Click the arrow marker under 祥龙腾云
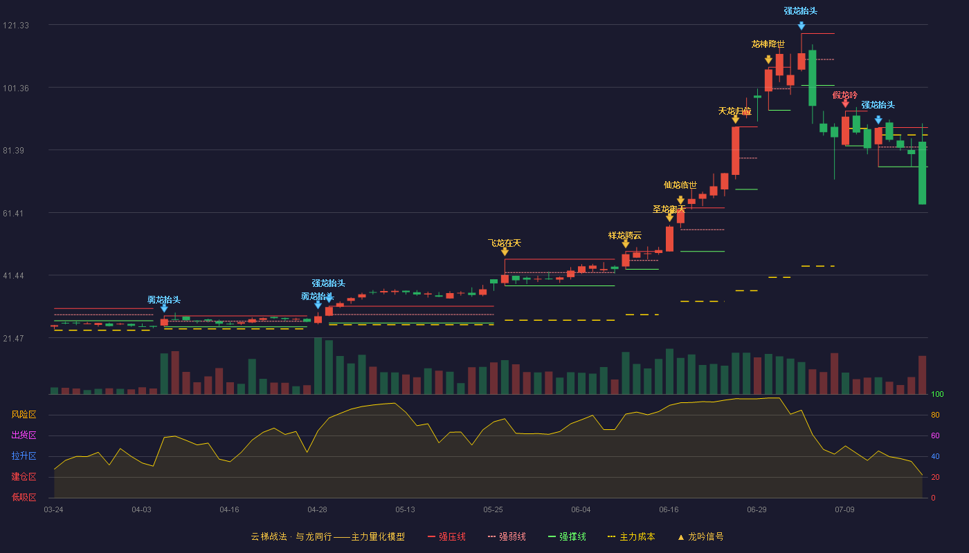This screenshot has height=553, width=969. 626,244
